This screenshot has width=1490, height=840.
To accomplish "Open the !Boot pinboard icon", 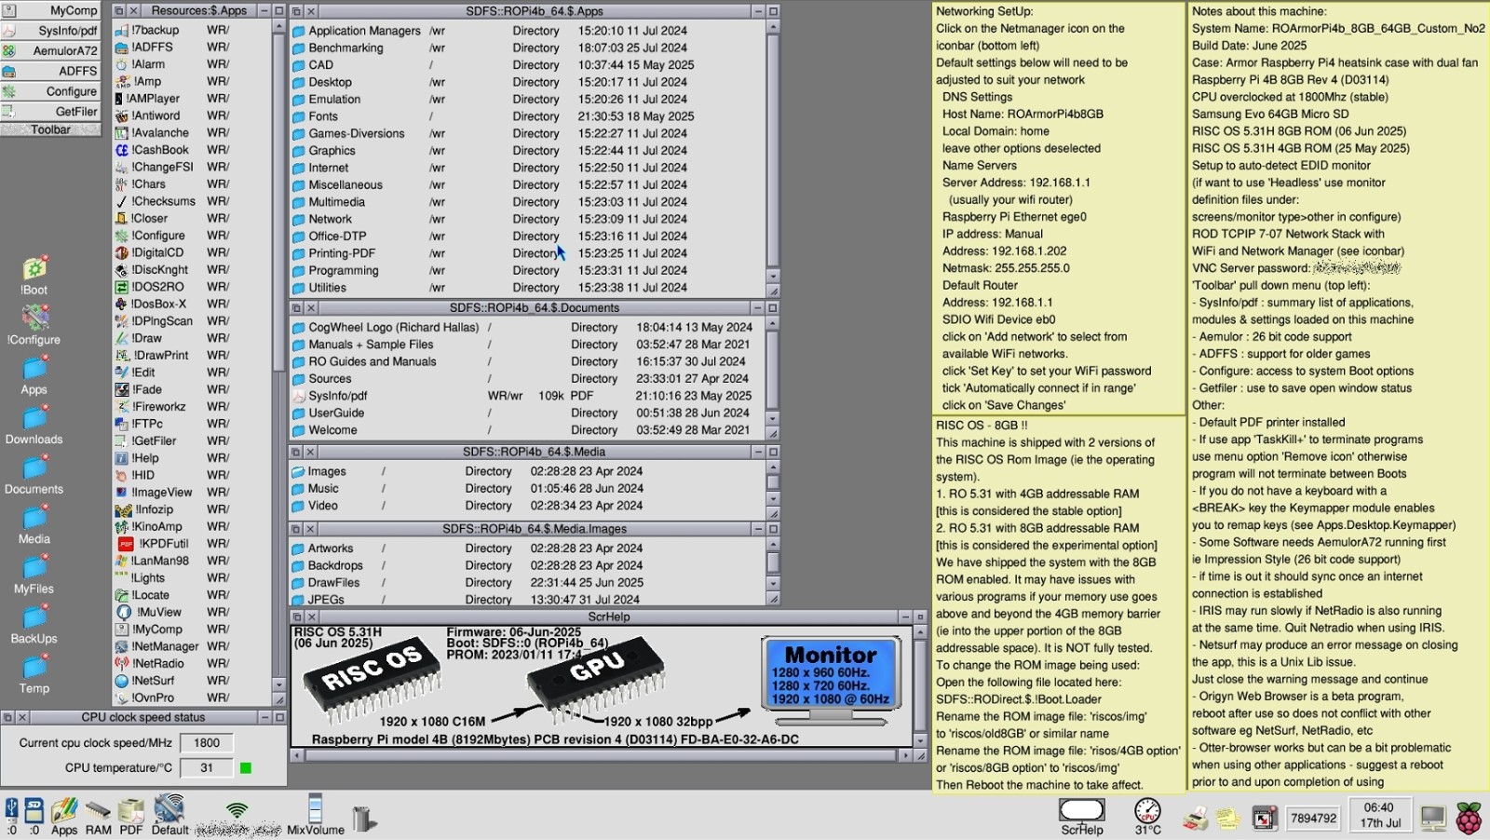I will pos(34,275).
